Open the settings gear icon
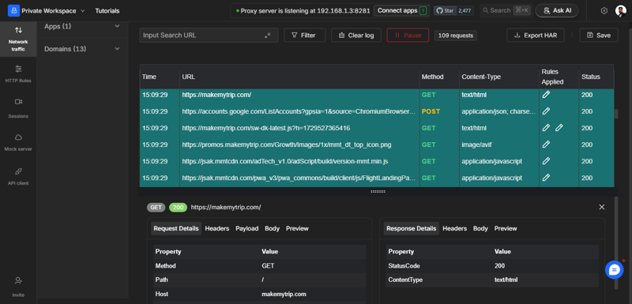The image size is (632, 304). pyautogui.click(x=604, y=11)
